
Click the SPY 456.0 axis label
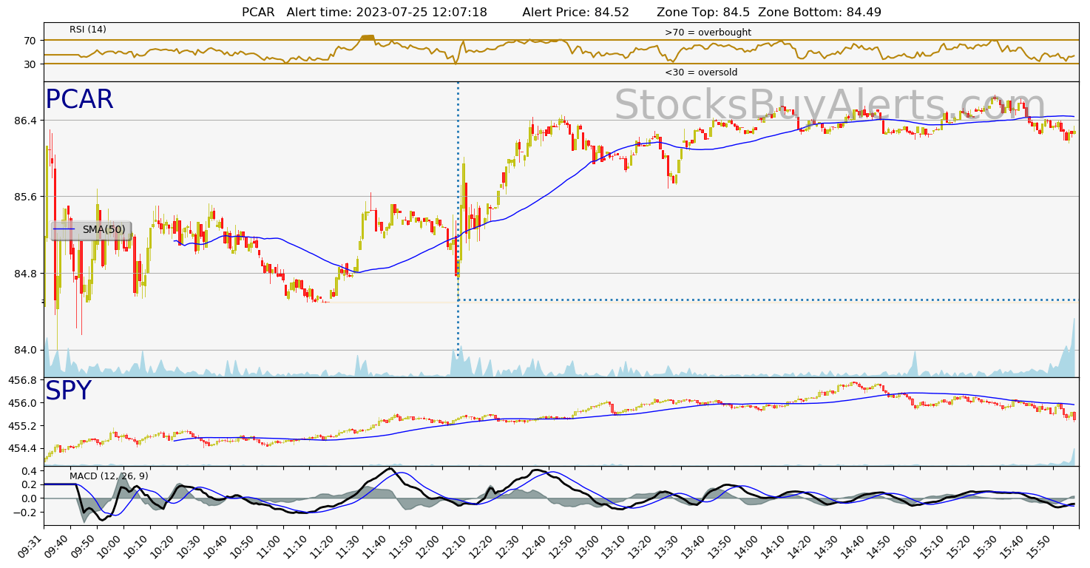pyautogui.click(x=21, y=403)
